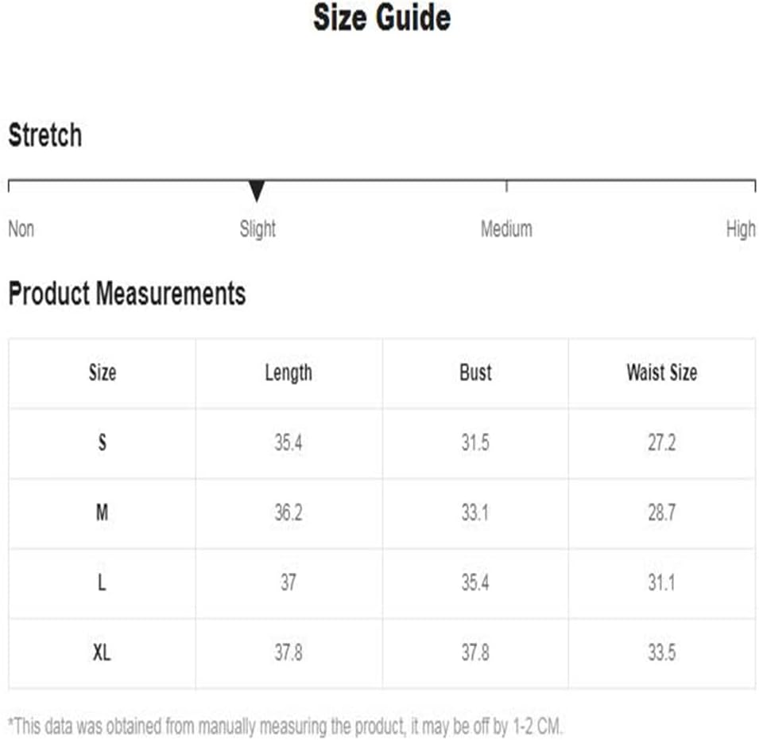Select the High stretch label
759x740 pixels.
(741, 228)
